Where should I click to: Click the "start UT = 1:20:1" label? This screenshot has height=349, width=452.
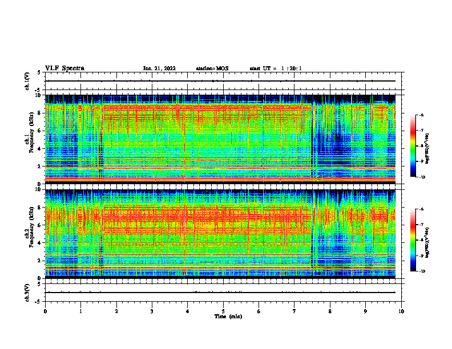[276, 68]
